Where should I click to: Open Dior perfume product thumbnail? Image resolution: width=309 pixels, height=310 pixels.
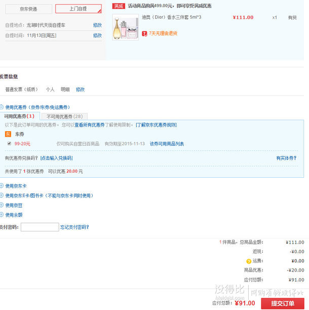[126, 27]
